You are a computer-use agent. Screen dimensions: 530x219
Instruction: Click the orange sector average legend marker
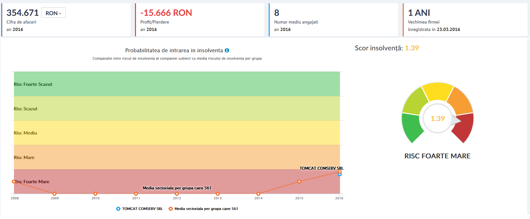(171, 209)
